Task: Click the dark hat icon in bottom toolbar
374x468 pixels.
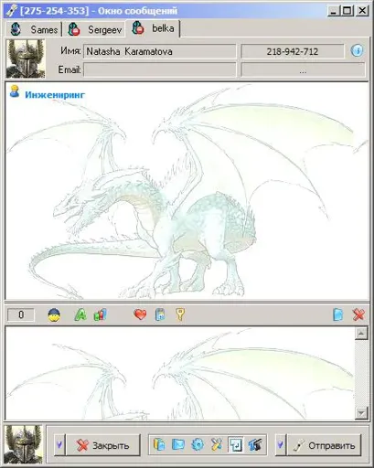Action: pyautogui.click(x=255, y=445)
